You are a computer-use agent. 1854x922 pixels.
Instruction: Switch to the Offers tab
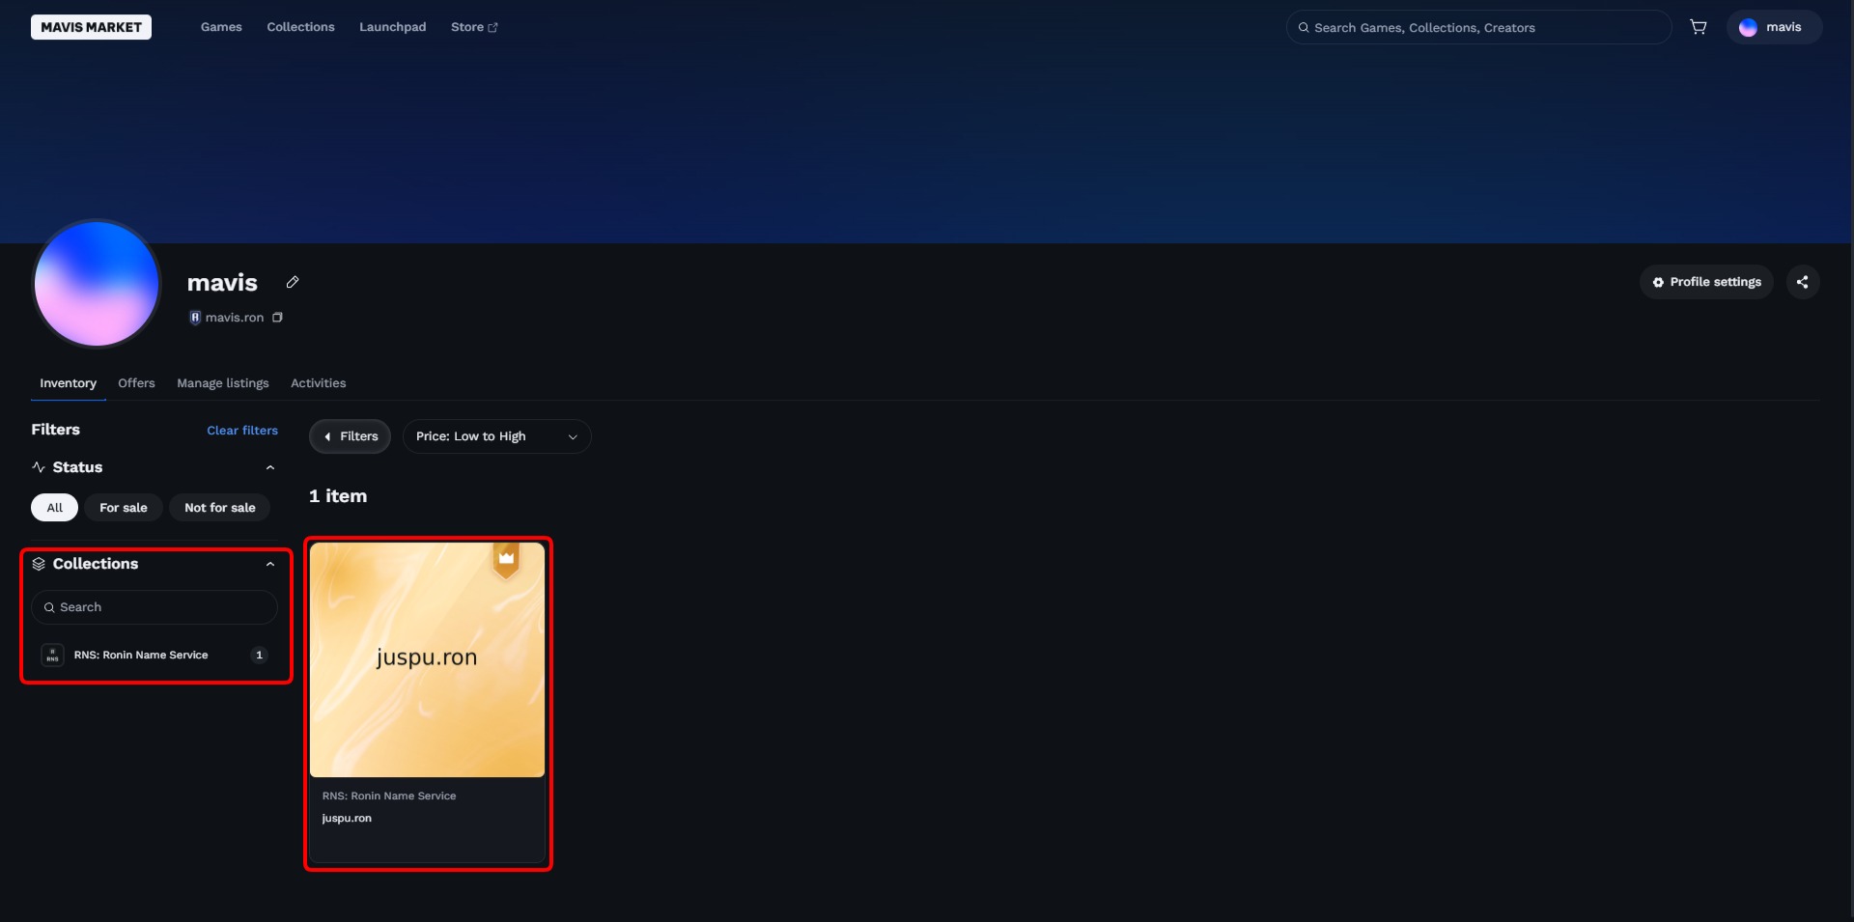coord(136,383)
